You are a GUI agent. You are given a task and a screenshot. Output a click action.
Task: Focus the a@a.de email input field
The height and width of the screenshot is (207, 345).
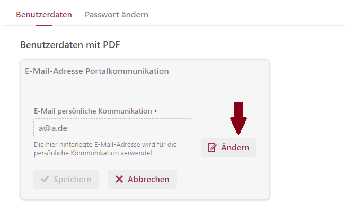click(113, 128)
